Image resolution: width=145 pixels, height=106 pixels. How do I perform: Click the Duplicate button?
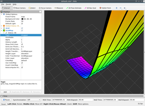pos(16,92)
